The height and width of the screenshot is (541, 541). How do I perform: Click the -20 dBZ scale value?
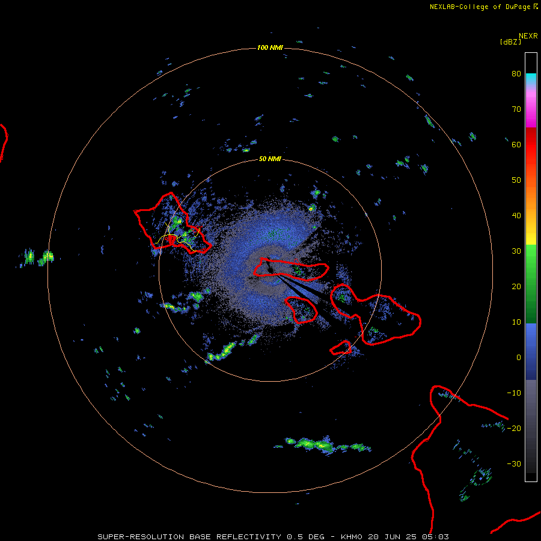click(x=514, y=428)
